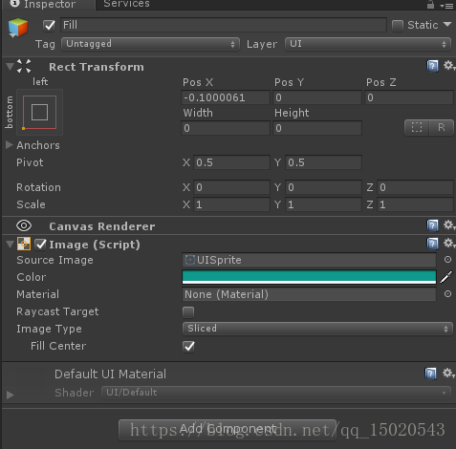Open the anchor presets box
The image size is (456, 449).
coord(39,112)
